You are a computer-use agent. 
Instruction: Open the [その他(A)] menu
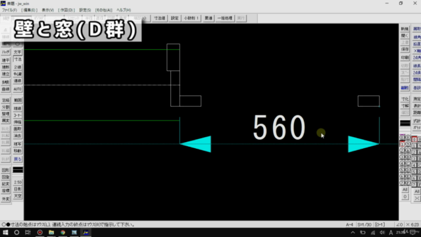coord(104,11)
